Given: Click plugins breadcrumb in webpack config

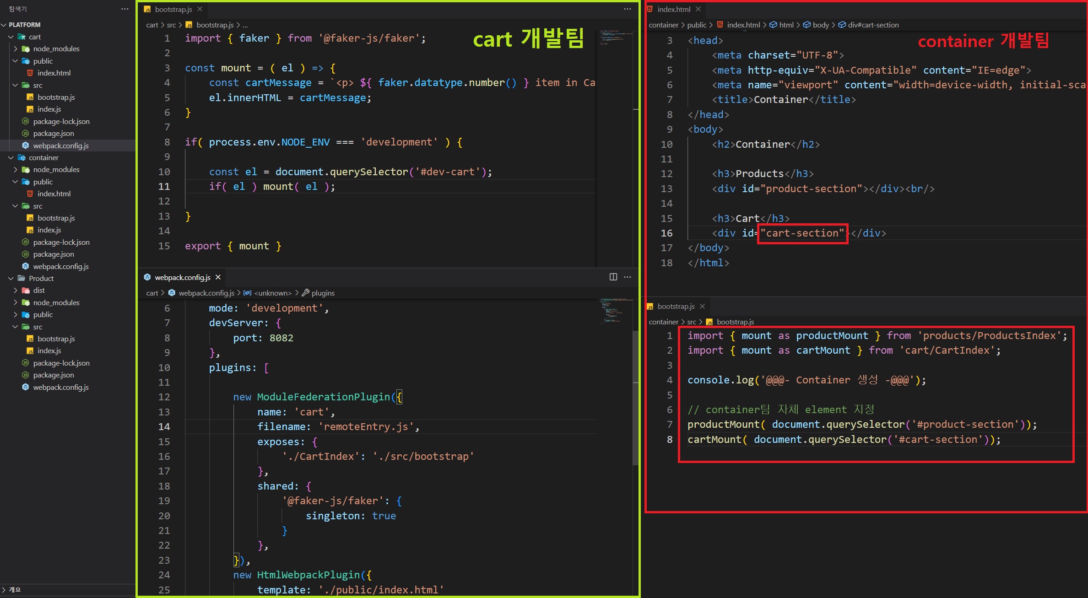Looking at the screenshot, I should click(323, 293).
